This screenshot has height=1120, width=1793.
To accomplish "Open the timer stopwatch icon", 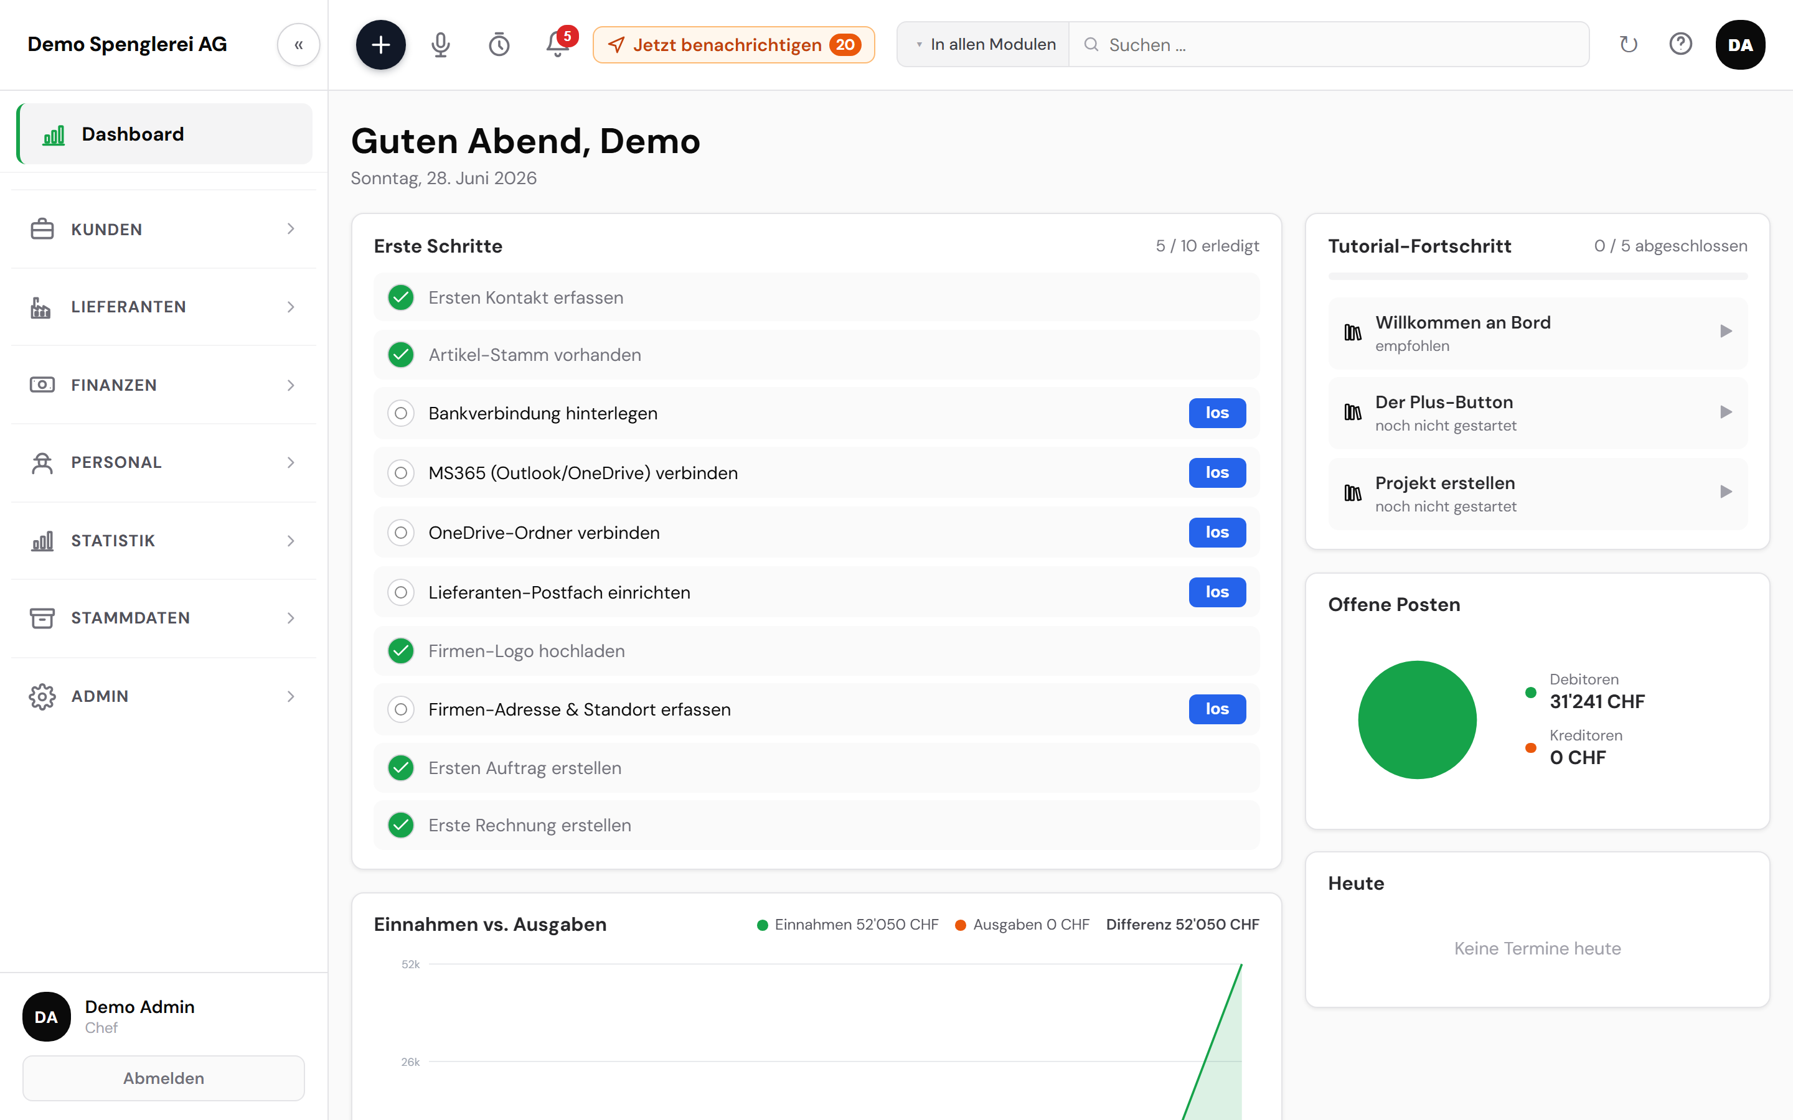I will [x=499, y=44].
